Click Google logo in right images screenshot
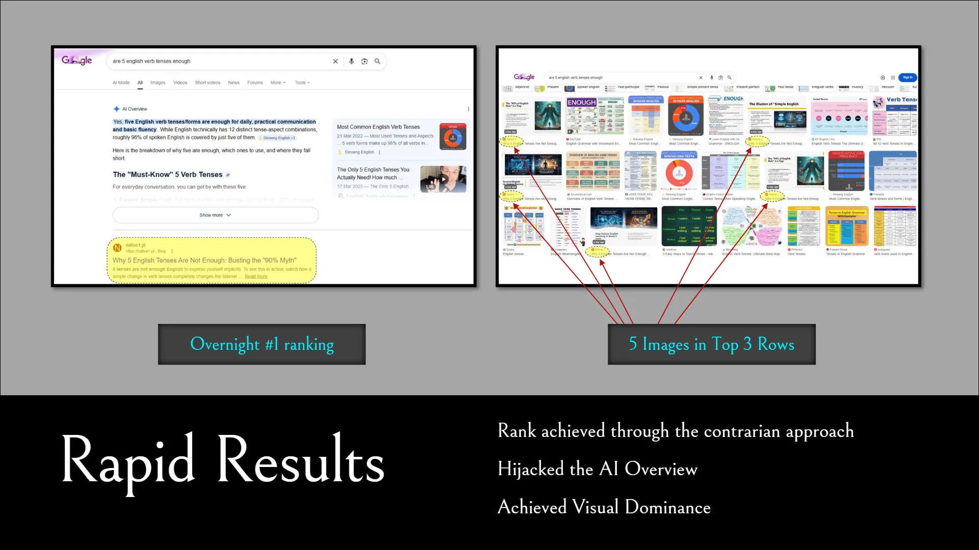The width and height of the screenshot is (979, 550). coord(524,77)
